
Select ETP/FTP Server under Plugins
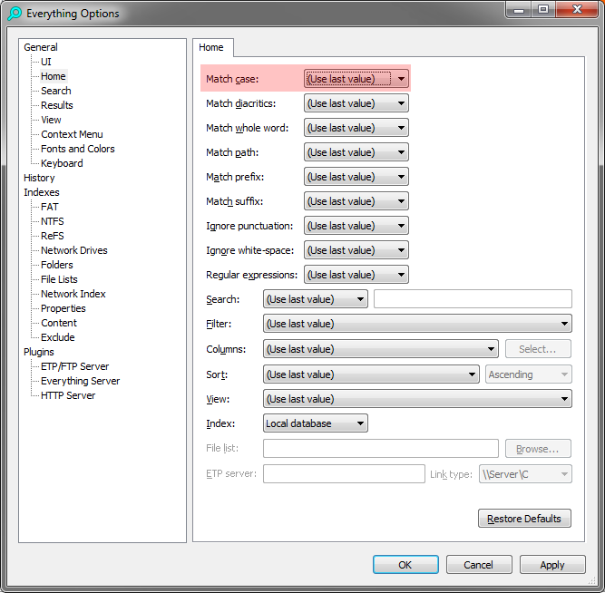tap(75, 366)
